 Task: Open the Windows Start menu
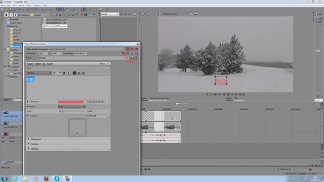(x=5, y=178)
